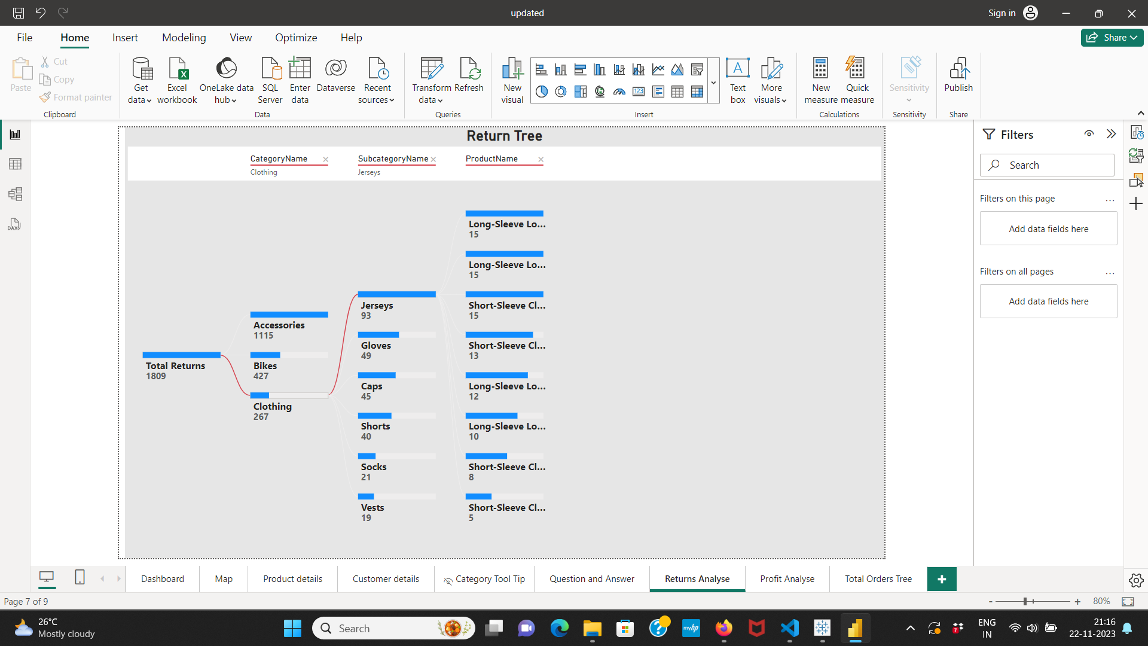This screenshot has width=1148, height=646.
Task: Expand the visuals gallery with the chevron
Action: (x=713, y=82)
